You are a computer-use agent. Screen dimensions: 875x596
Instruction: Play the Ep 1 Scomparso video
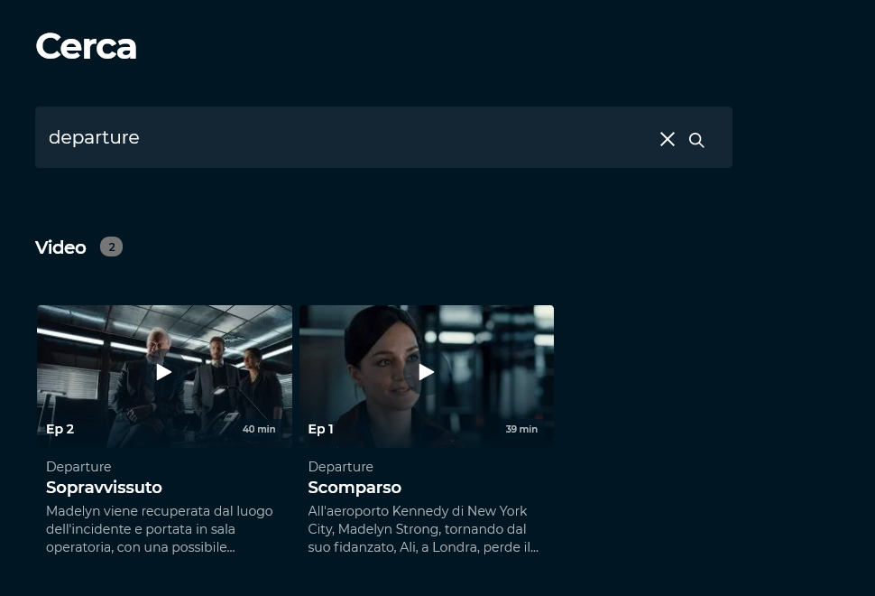pos(427,372)
